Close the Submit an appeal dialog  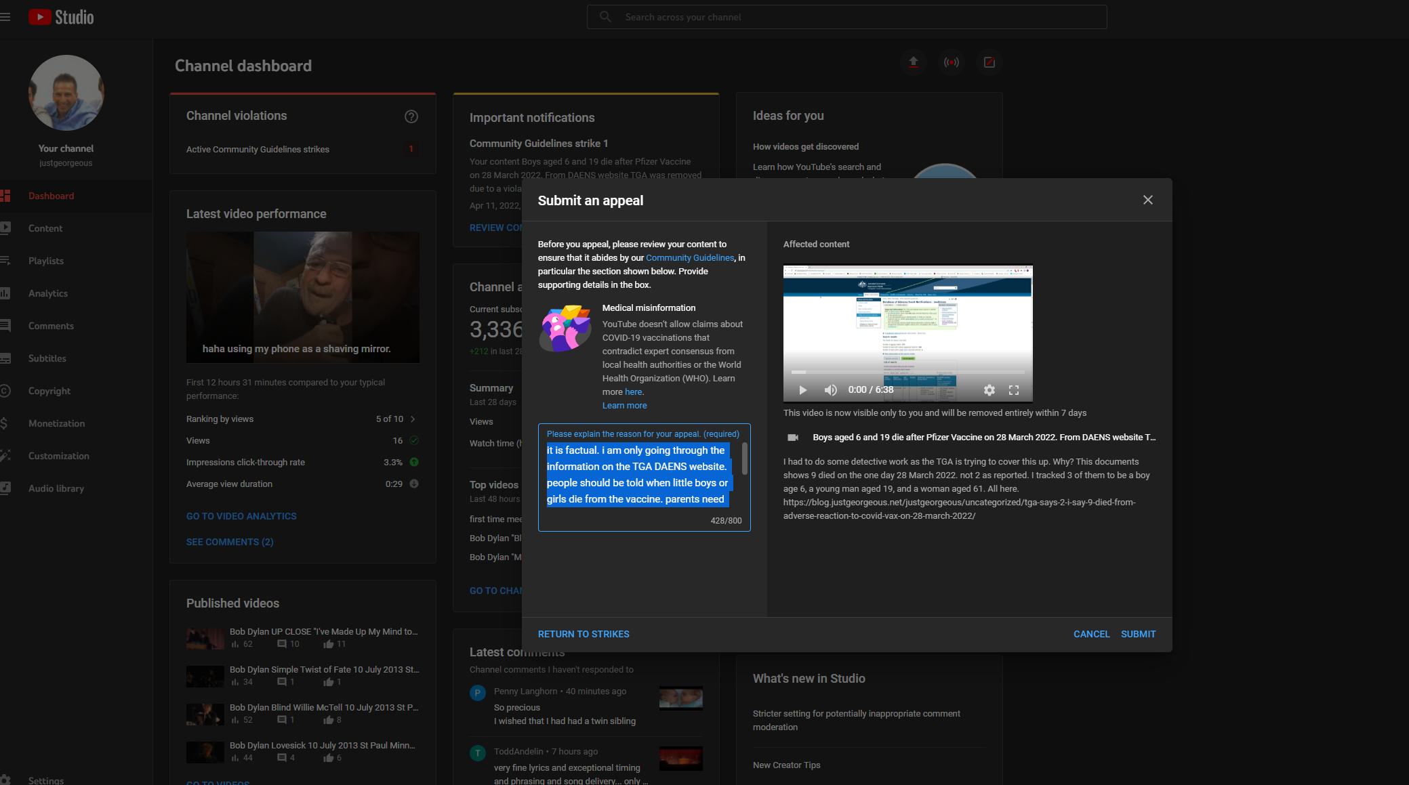1148,200
